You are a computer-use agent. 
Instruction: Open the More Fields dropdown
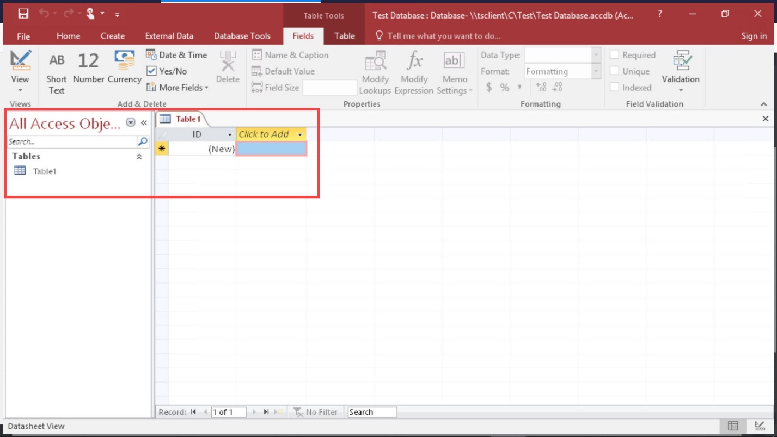(178, 88)
